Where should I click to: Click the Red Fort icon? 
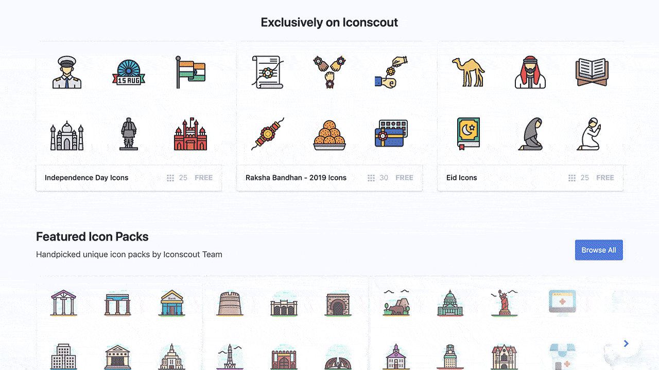[x=190, y=135]
